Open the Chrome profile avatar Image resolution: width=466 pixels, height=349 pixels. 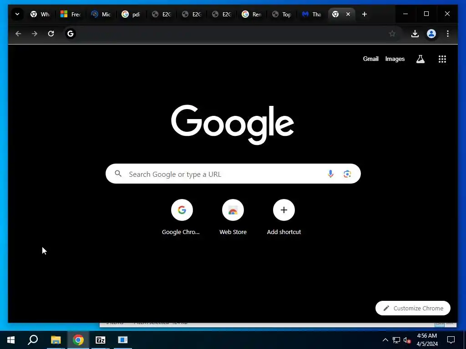point(431,34)
